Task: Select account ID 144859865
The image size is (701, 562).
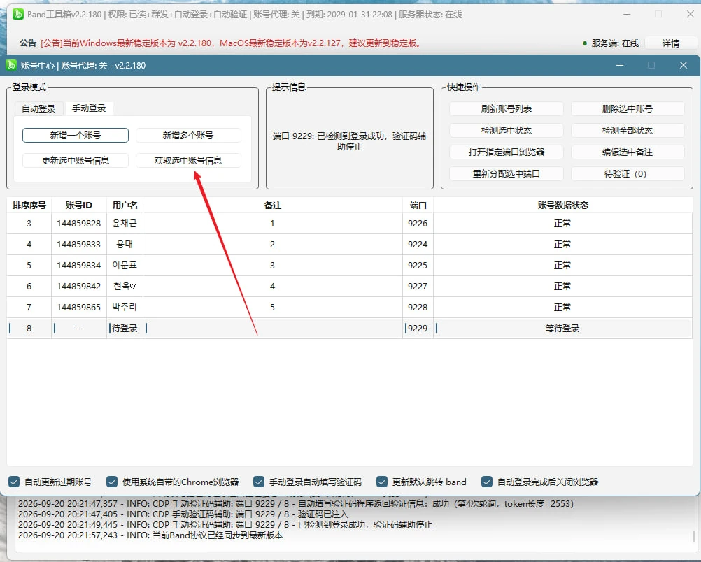Action: 78,308
